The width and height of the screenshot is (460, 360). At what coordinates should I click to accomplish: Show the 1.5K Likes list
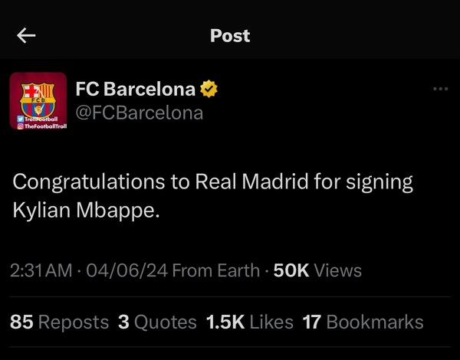pos(250,322)
